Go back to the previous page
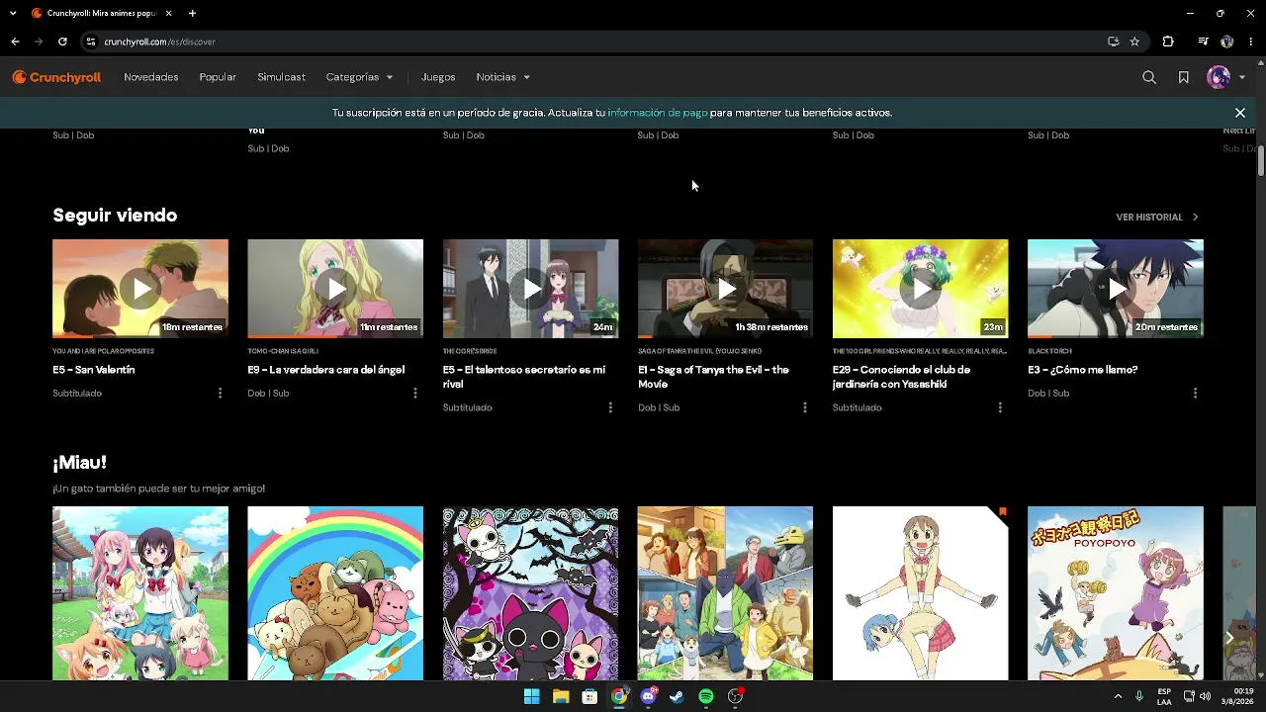Screen dimensions: 1266x712 pyautogui.click(x=15, y=42)
